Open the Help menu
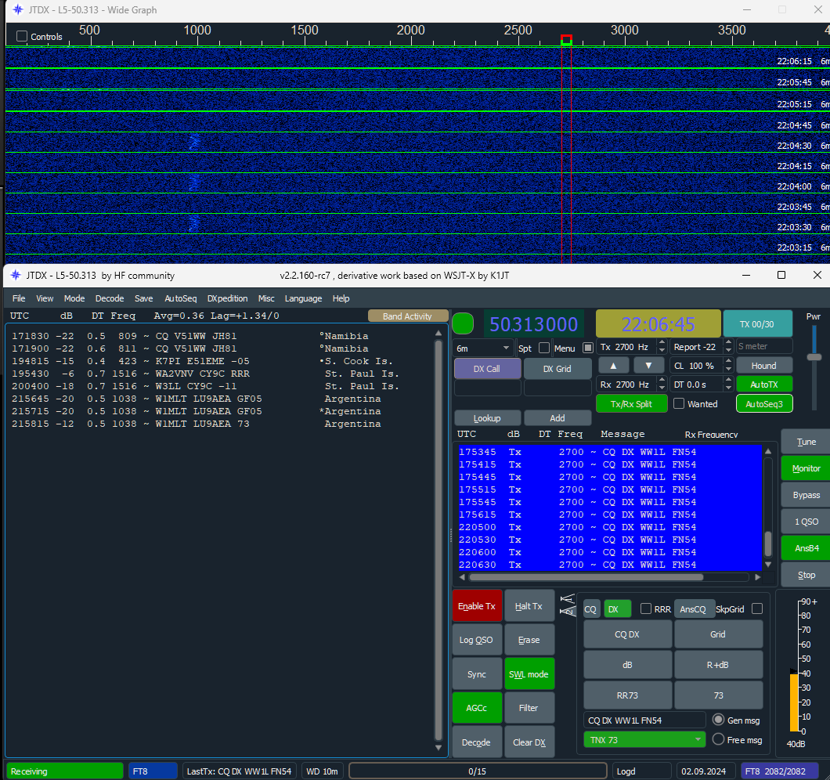Image resolution: width=830 pixels, height=780 pixels. (x=341, y=298)
